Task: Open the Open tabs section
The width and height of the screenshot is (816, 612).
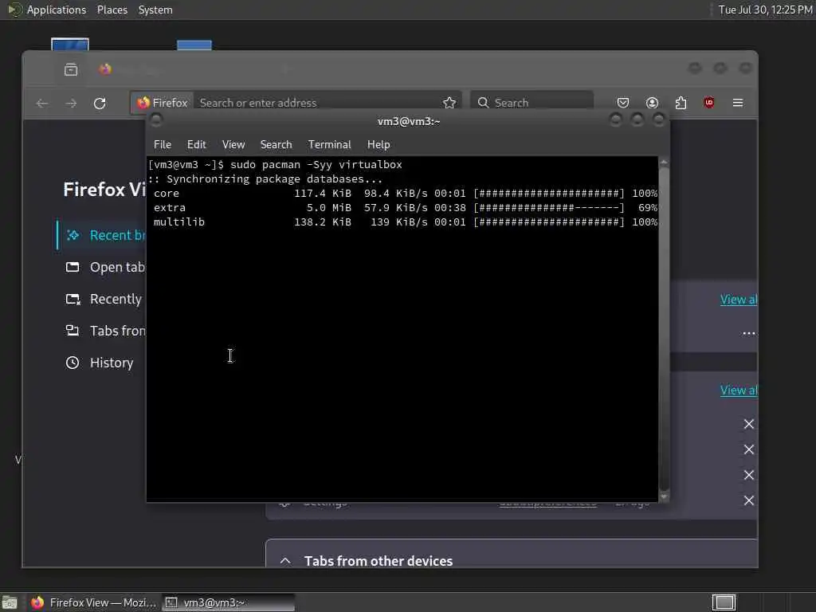Action: pyautogui.click(x=105, y=267)
